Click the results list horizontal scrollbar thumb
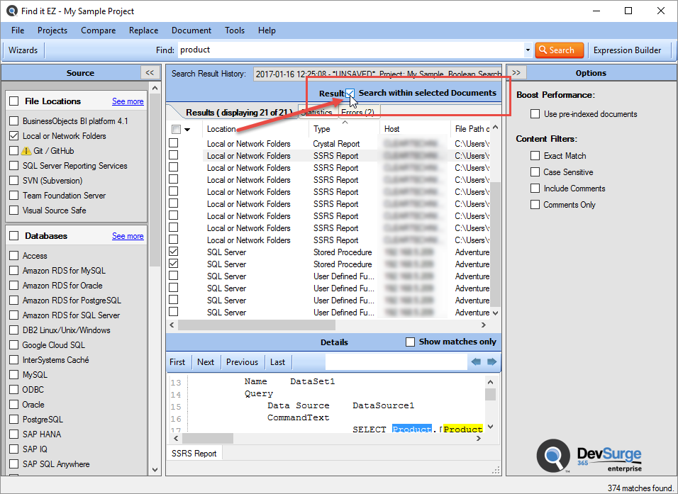 [x=257, y=325]
